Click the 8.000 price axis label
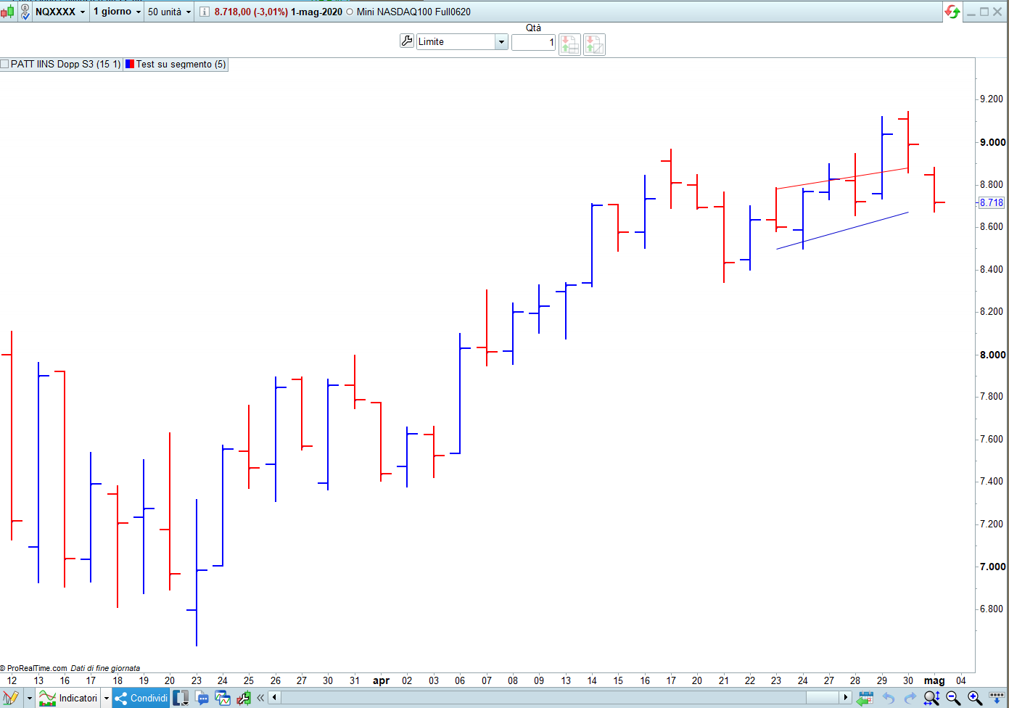The image size is (1009, 708). pyautogui.click(x=992, y=355)
